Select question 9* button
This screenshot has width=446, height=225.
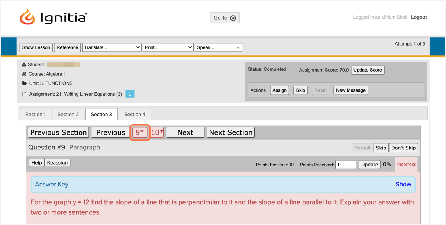140,132
